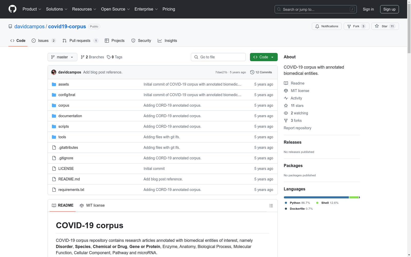The height and width of the screenshot is (257, 411).
Task: Open davidcampos avatar in commit row
Action: pyautogui.click(x=54, y=72)
